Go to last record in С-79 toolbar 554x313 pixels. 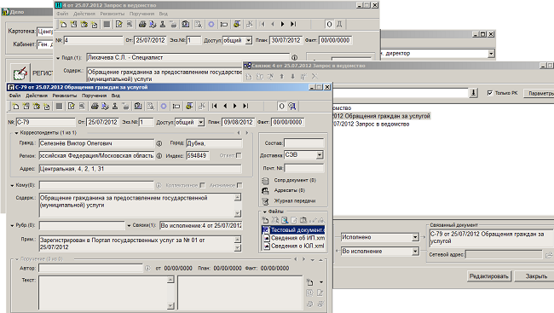point(245,106)
